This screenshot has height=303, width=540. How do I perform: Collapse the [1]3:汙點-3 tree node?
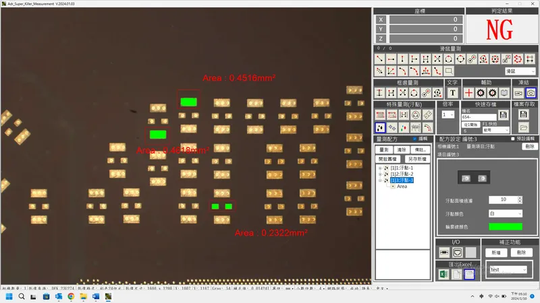[x=379, y=180]
